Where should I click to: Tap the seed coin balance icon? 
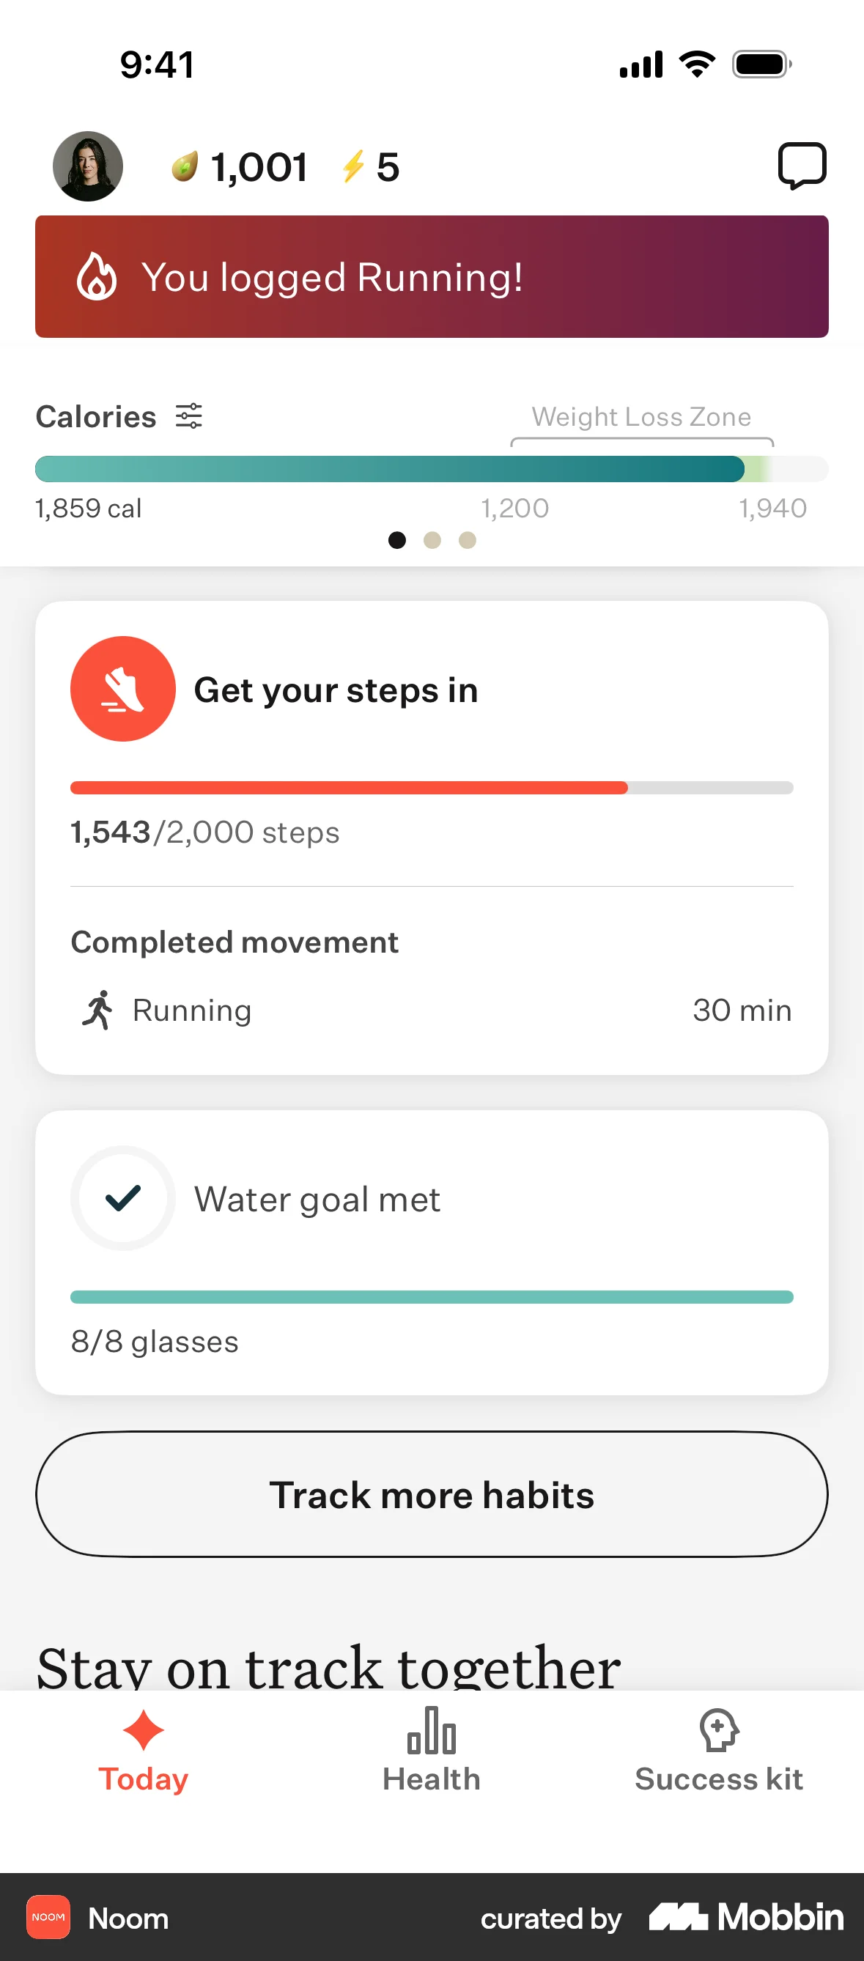pos(184,166)
